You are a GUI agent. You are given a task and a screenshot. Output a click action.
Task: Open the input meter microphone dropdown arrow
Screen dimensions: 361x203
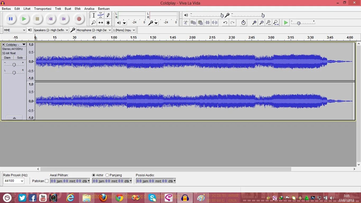[x=156, y=23]
